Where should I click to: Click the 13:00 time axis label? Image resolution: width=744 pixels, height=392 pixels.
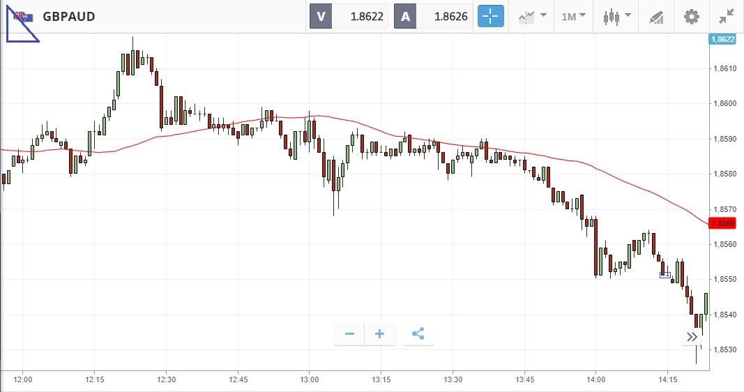pyautogui.click(x=310, y=379)
